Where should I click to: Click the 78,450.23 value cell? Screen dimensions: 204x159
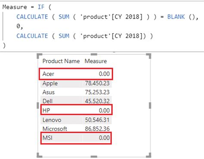point(97,83)
